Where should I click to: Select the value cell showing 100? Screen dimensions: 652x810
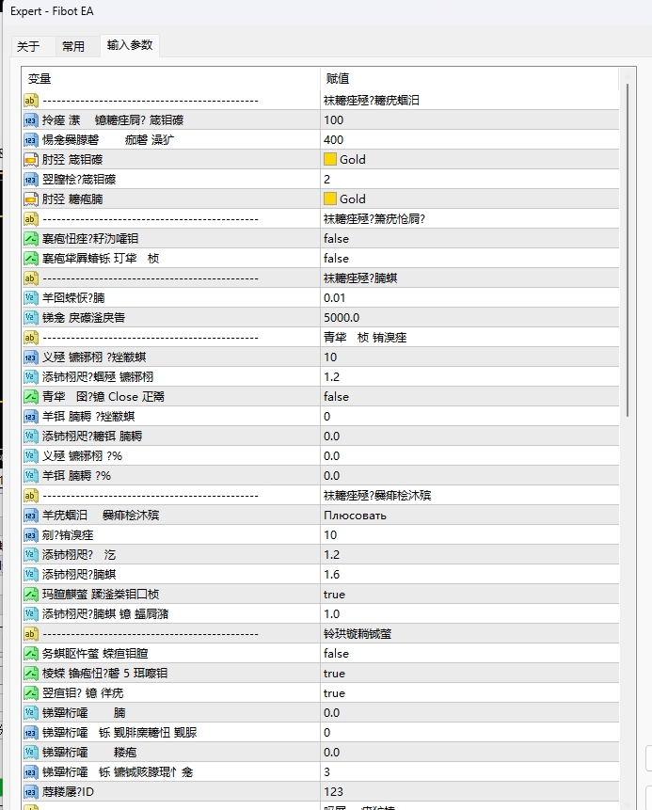469,120
